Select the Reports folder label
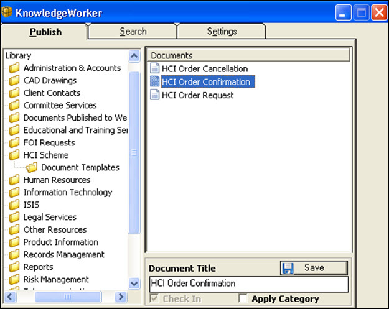 [38, 267]
